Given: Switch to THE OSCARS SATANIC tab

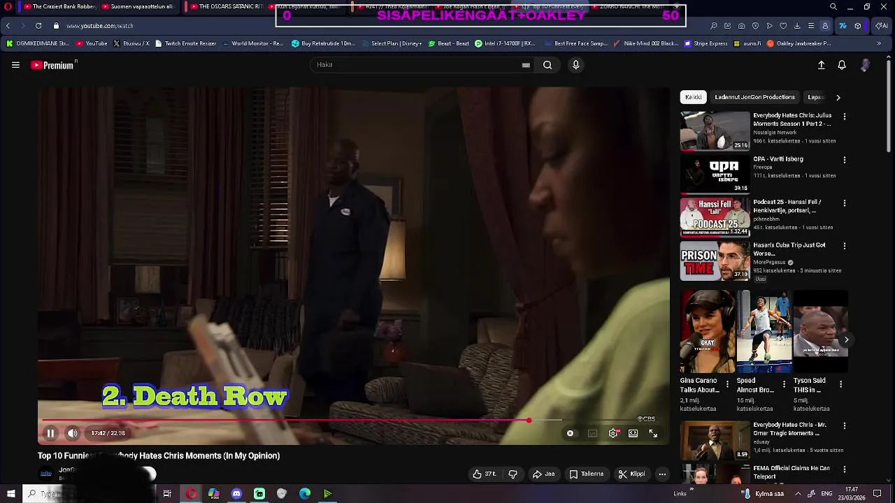Looking at the screenshot, I should coord(226,7).
